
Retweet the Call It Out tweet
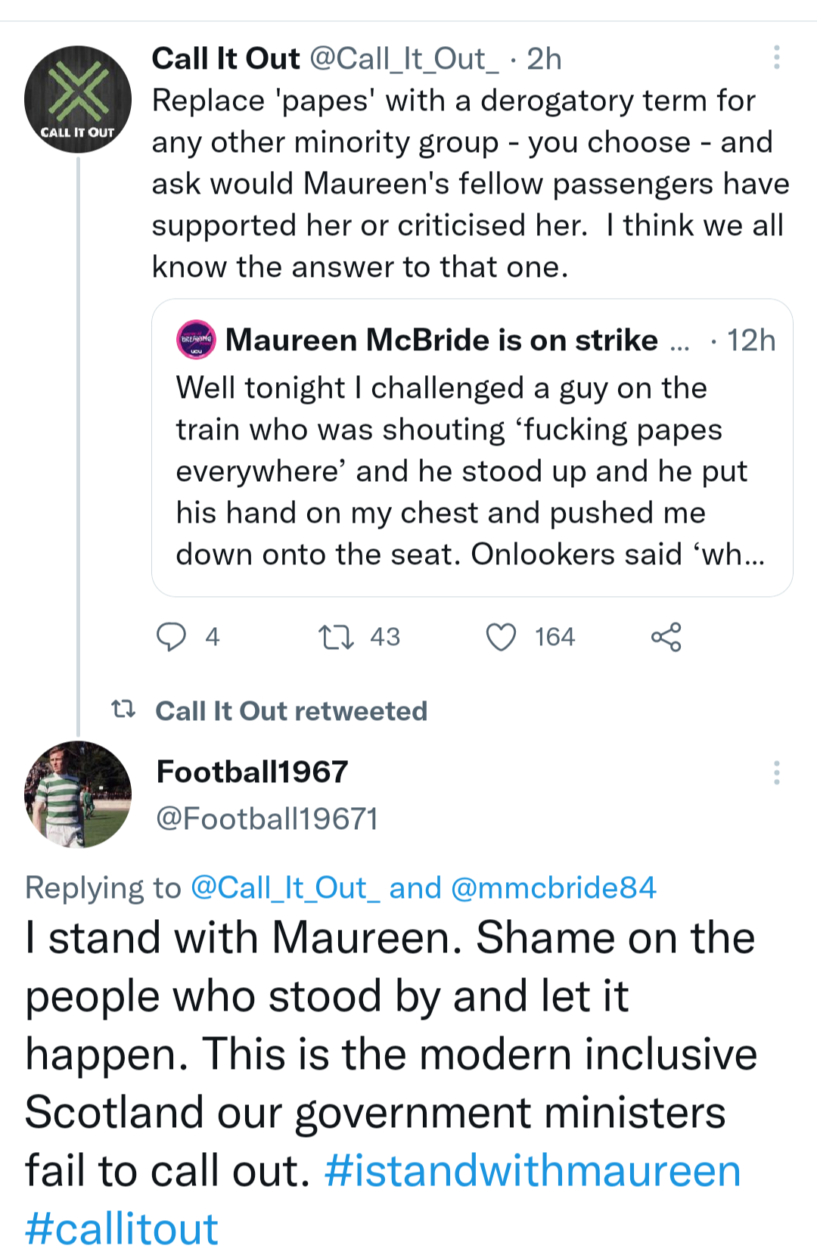(336, 637)
